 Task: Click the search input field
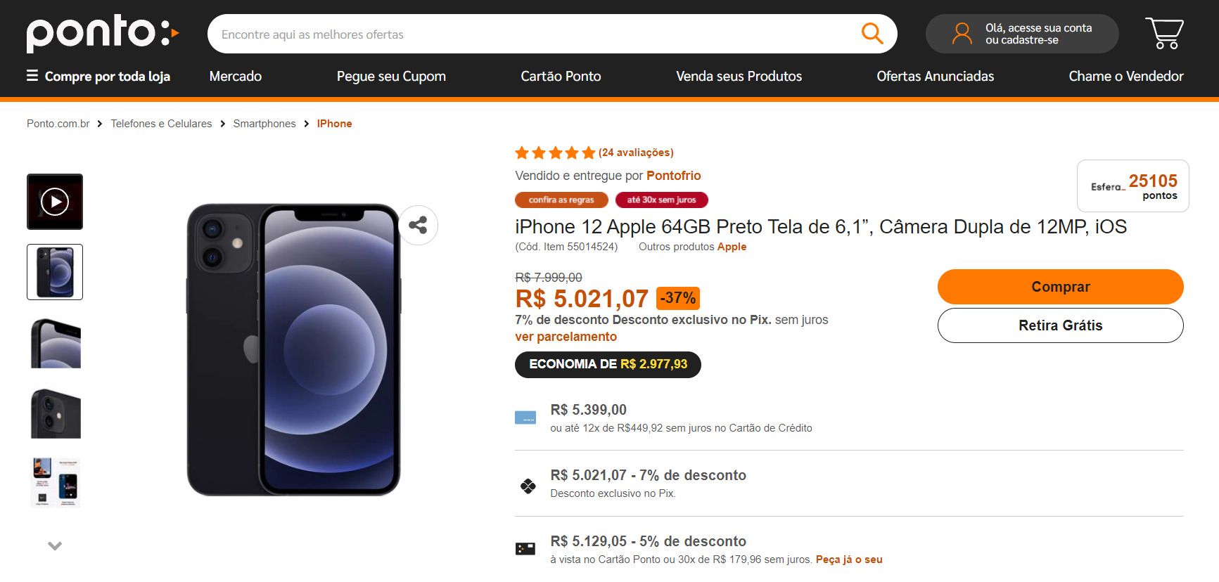coord(535,34)
